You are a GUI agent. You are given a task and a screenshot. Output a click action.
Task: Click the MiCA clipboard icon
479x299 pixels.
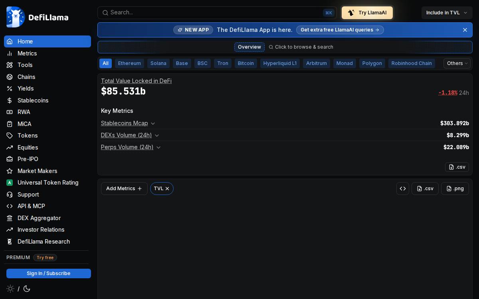tap(10, 124)
